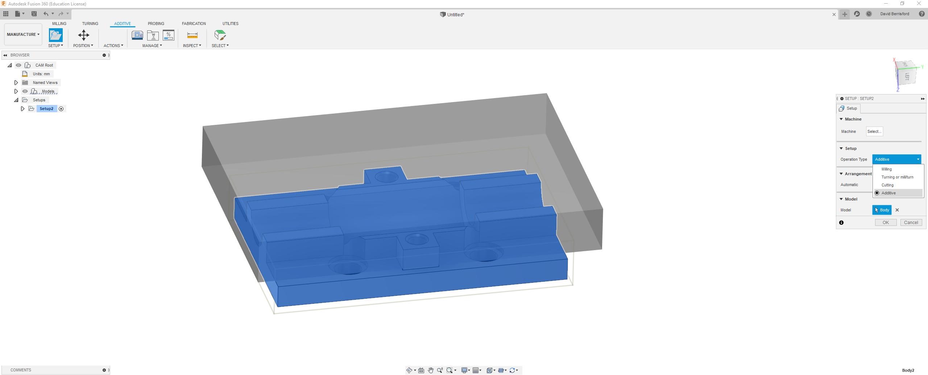Expand the Setup2 tree node
The height and width of the screenshot is (375, 928).
pyautogui.click(x=22, y=109)
